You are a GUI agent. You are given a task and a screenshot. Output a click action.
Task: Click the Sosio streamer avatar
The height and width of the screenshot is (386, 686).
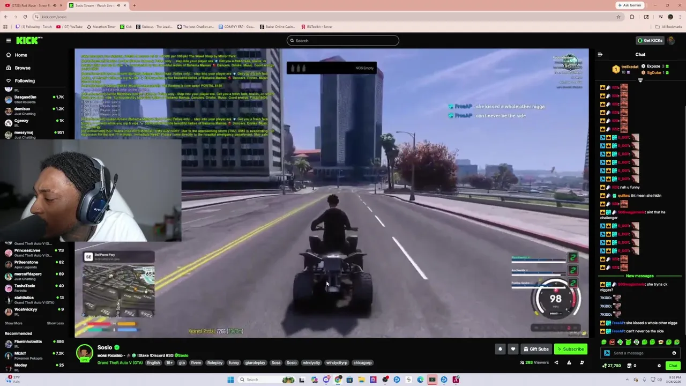coord(84,353)
